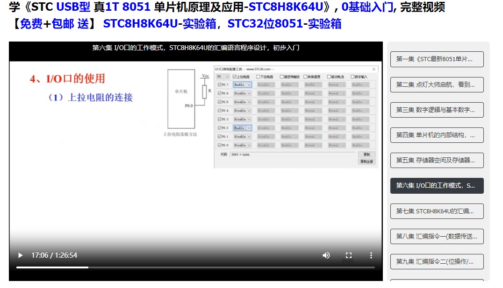This screenshot has width=503, height=288.
Task: Click the 17:06 / 1:26:54 time display
Action: pyautogui.click(x=54, y=255)
